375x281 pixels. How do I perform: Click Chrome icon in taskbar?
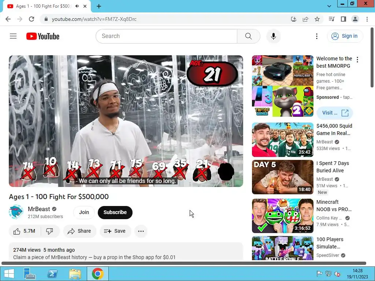tap(97, 274)
